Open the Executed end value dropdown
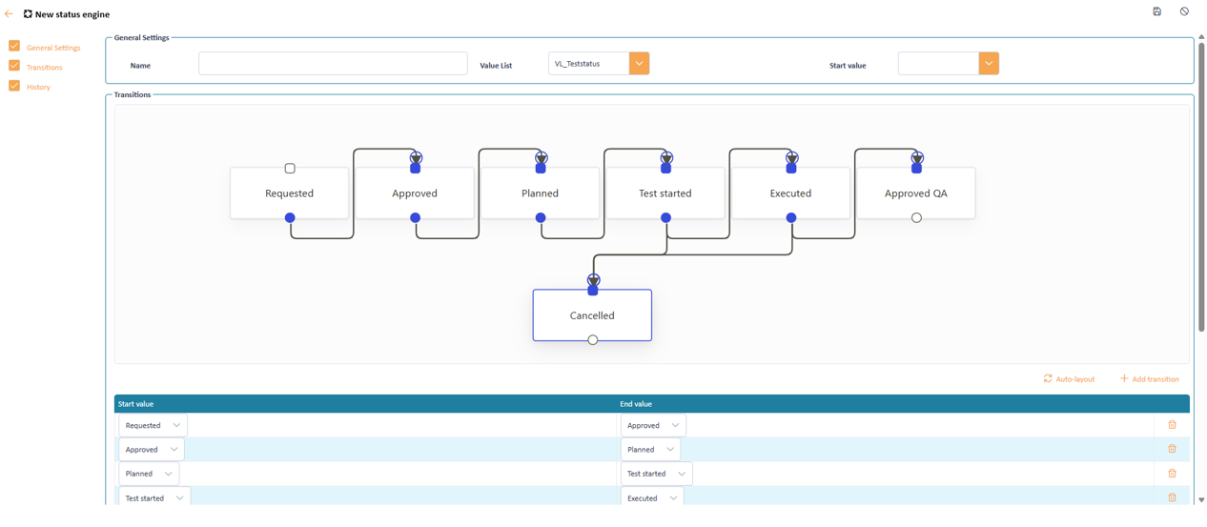 pos(652,497)
